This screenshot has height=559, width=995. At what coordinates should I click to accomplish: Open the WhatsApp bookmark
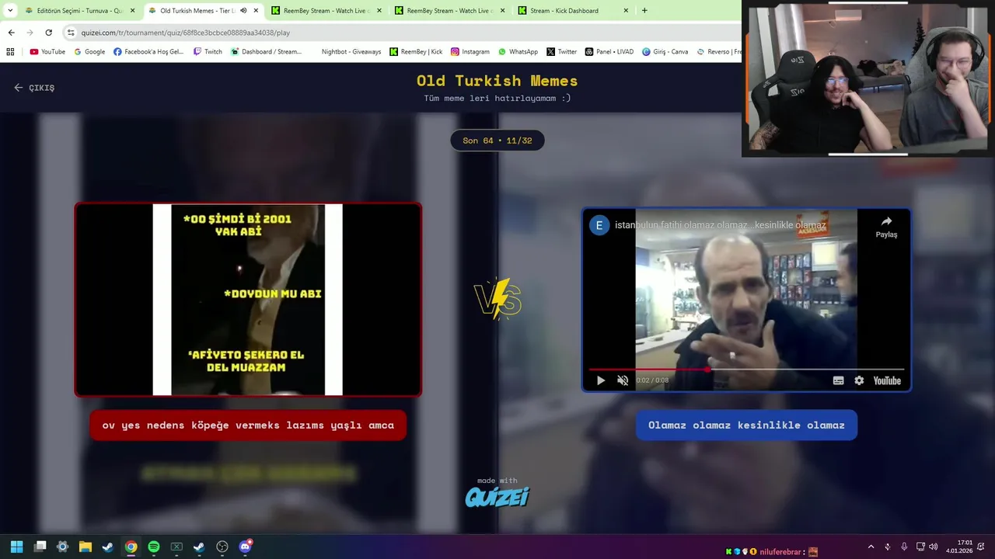[518, 52]
